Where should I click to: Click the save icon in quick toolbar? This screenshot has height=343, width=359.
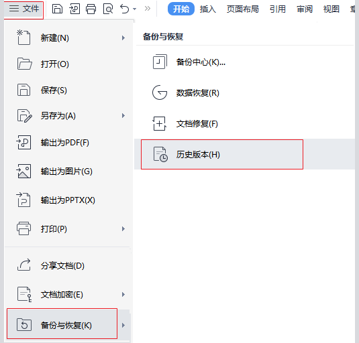tap(57, 9)
